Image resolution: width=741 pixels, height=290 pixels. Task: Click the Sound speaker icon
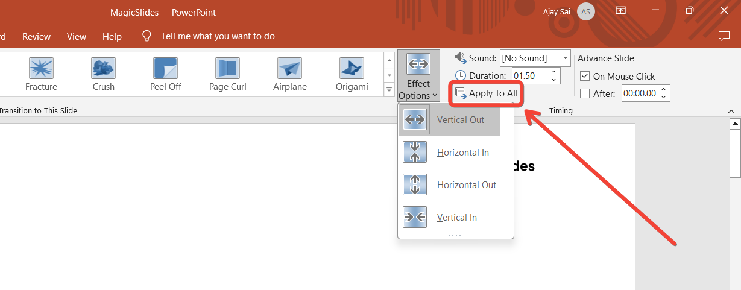point(461,58)
